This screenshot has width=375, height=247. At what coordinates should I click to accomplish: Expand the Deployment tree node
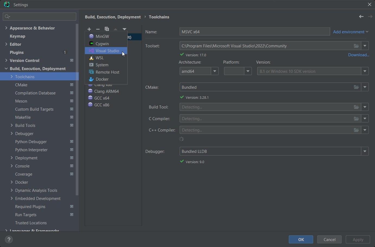12,158
